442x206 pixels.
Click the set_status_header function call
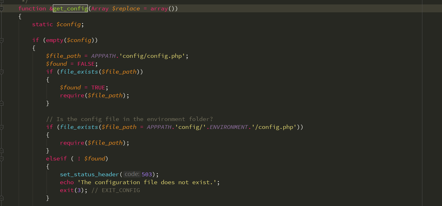point(90,174)
